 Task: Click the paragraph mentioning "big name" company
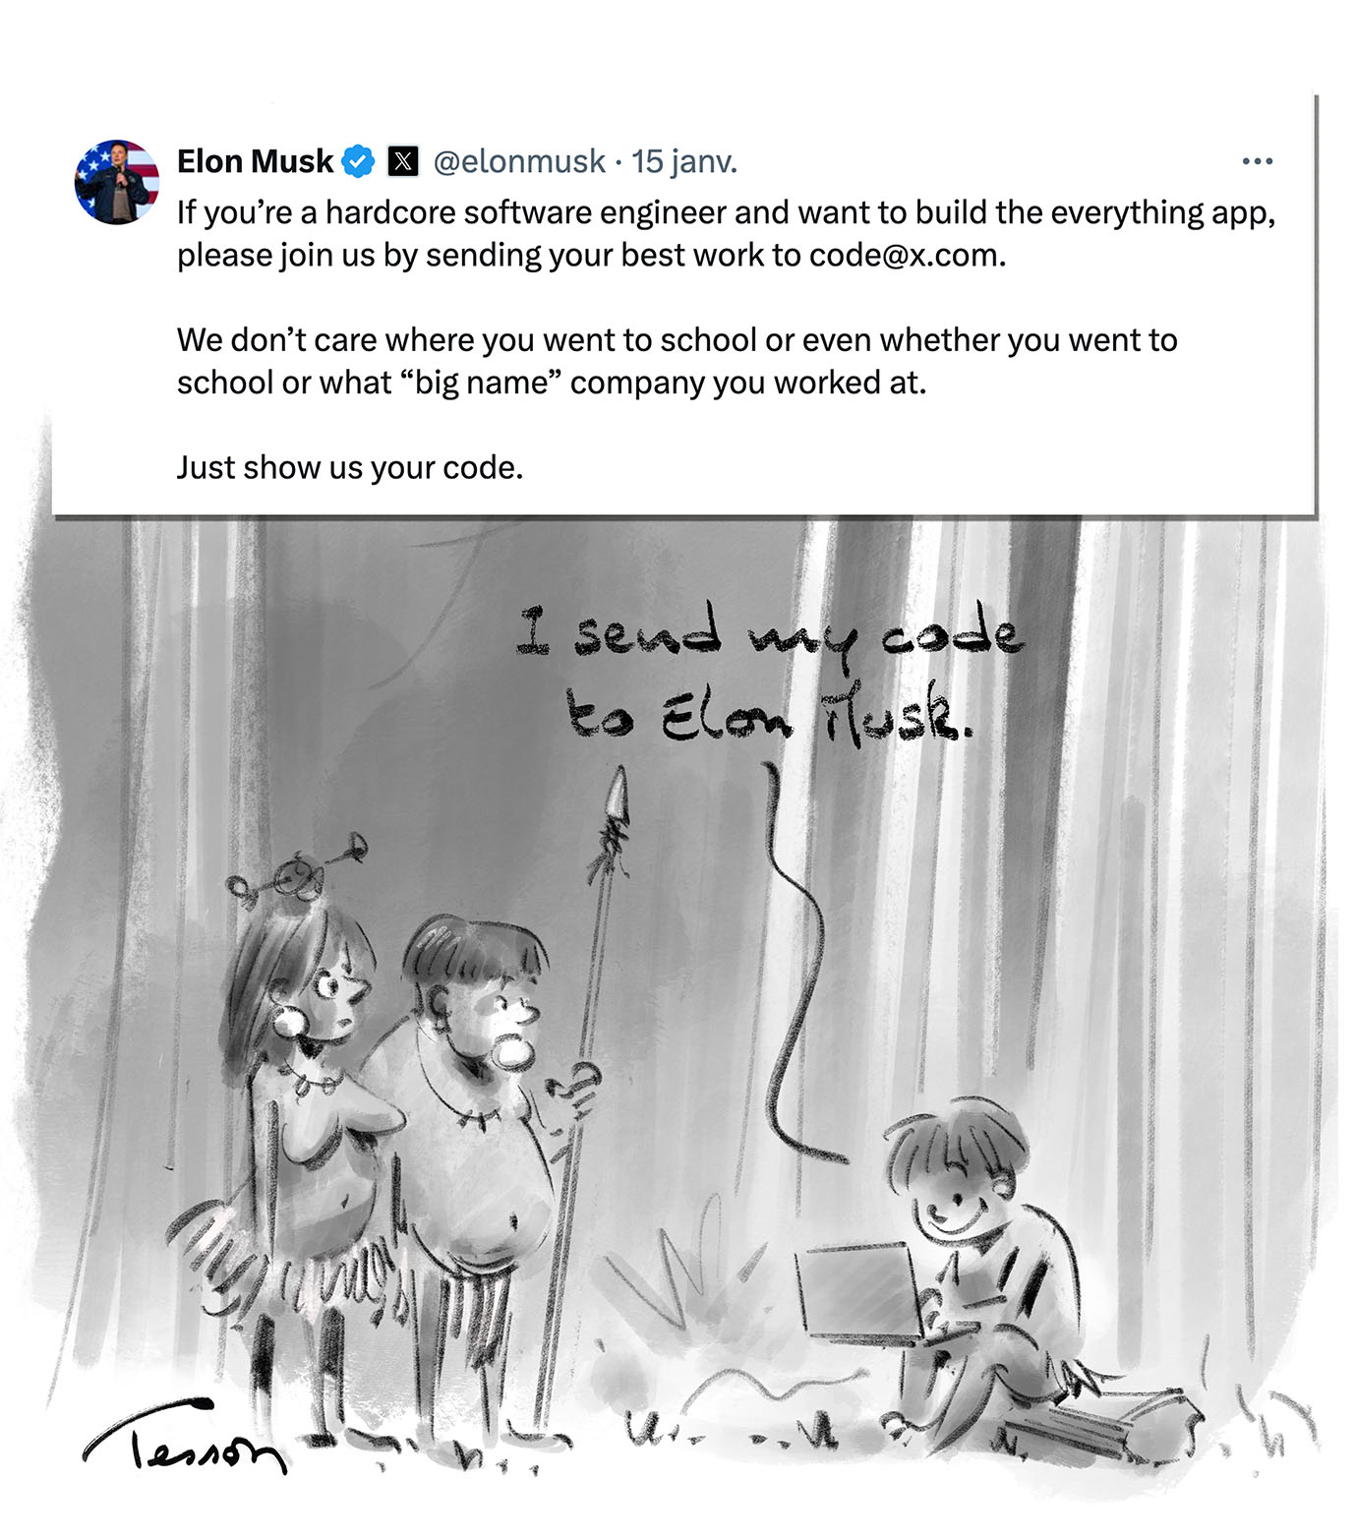point(677,361)
